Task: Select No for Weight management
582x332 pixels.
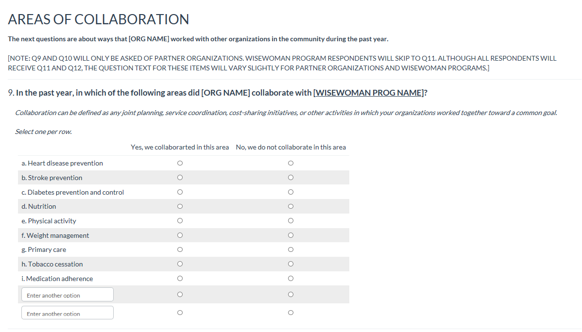Action: pos(291,235)
